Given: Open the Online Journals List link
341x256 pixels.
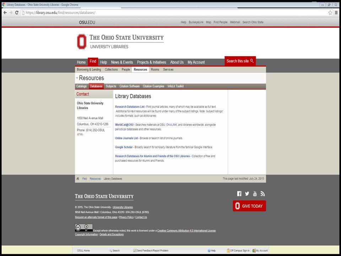Looking at the screenshot, I should click(x=126, y=138).
